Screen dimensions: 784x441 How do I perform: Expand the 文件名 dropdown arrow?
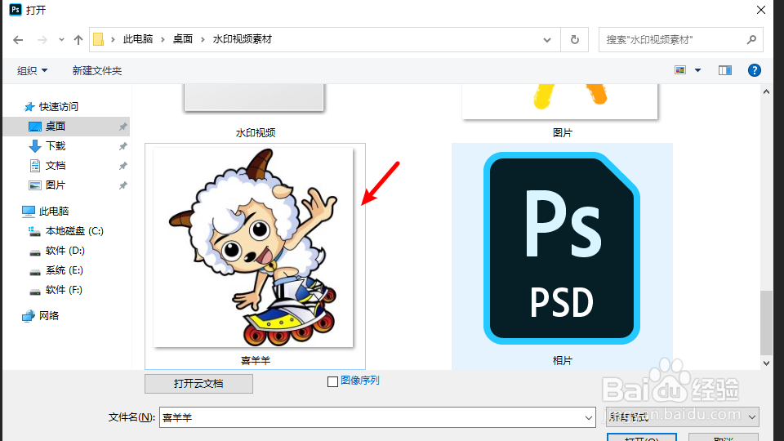589,417
